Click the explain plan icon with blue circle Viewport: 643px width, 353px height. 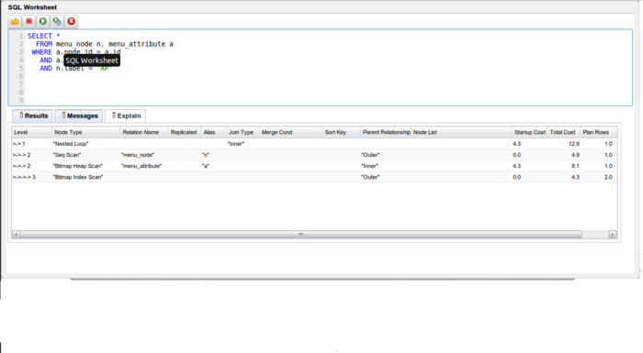click(x=57, y=21)
